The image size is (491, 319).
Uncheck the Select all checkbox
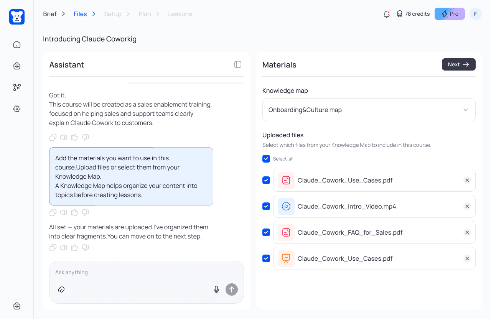point(266,158)
